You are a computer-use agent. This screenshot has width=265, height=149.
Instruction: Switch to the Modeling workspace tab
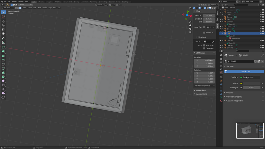coord(41,2)
